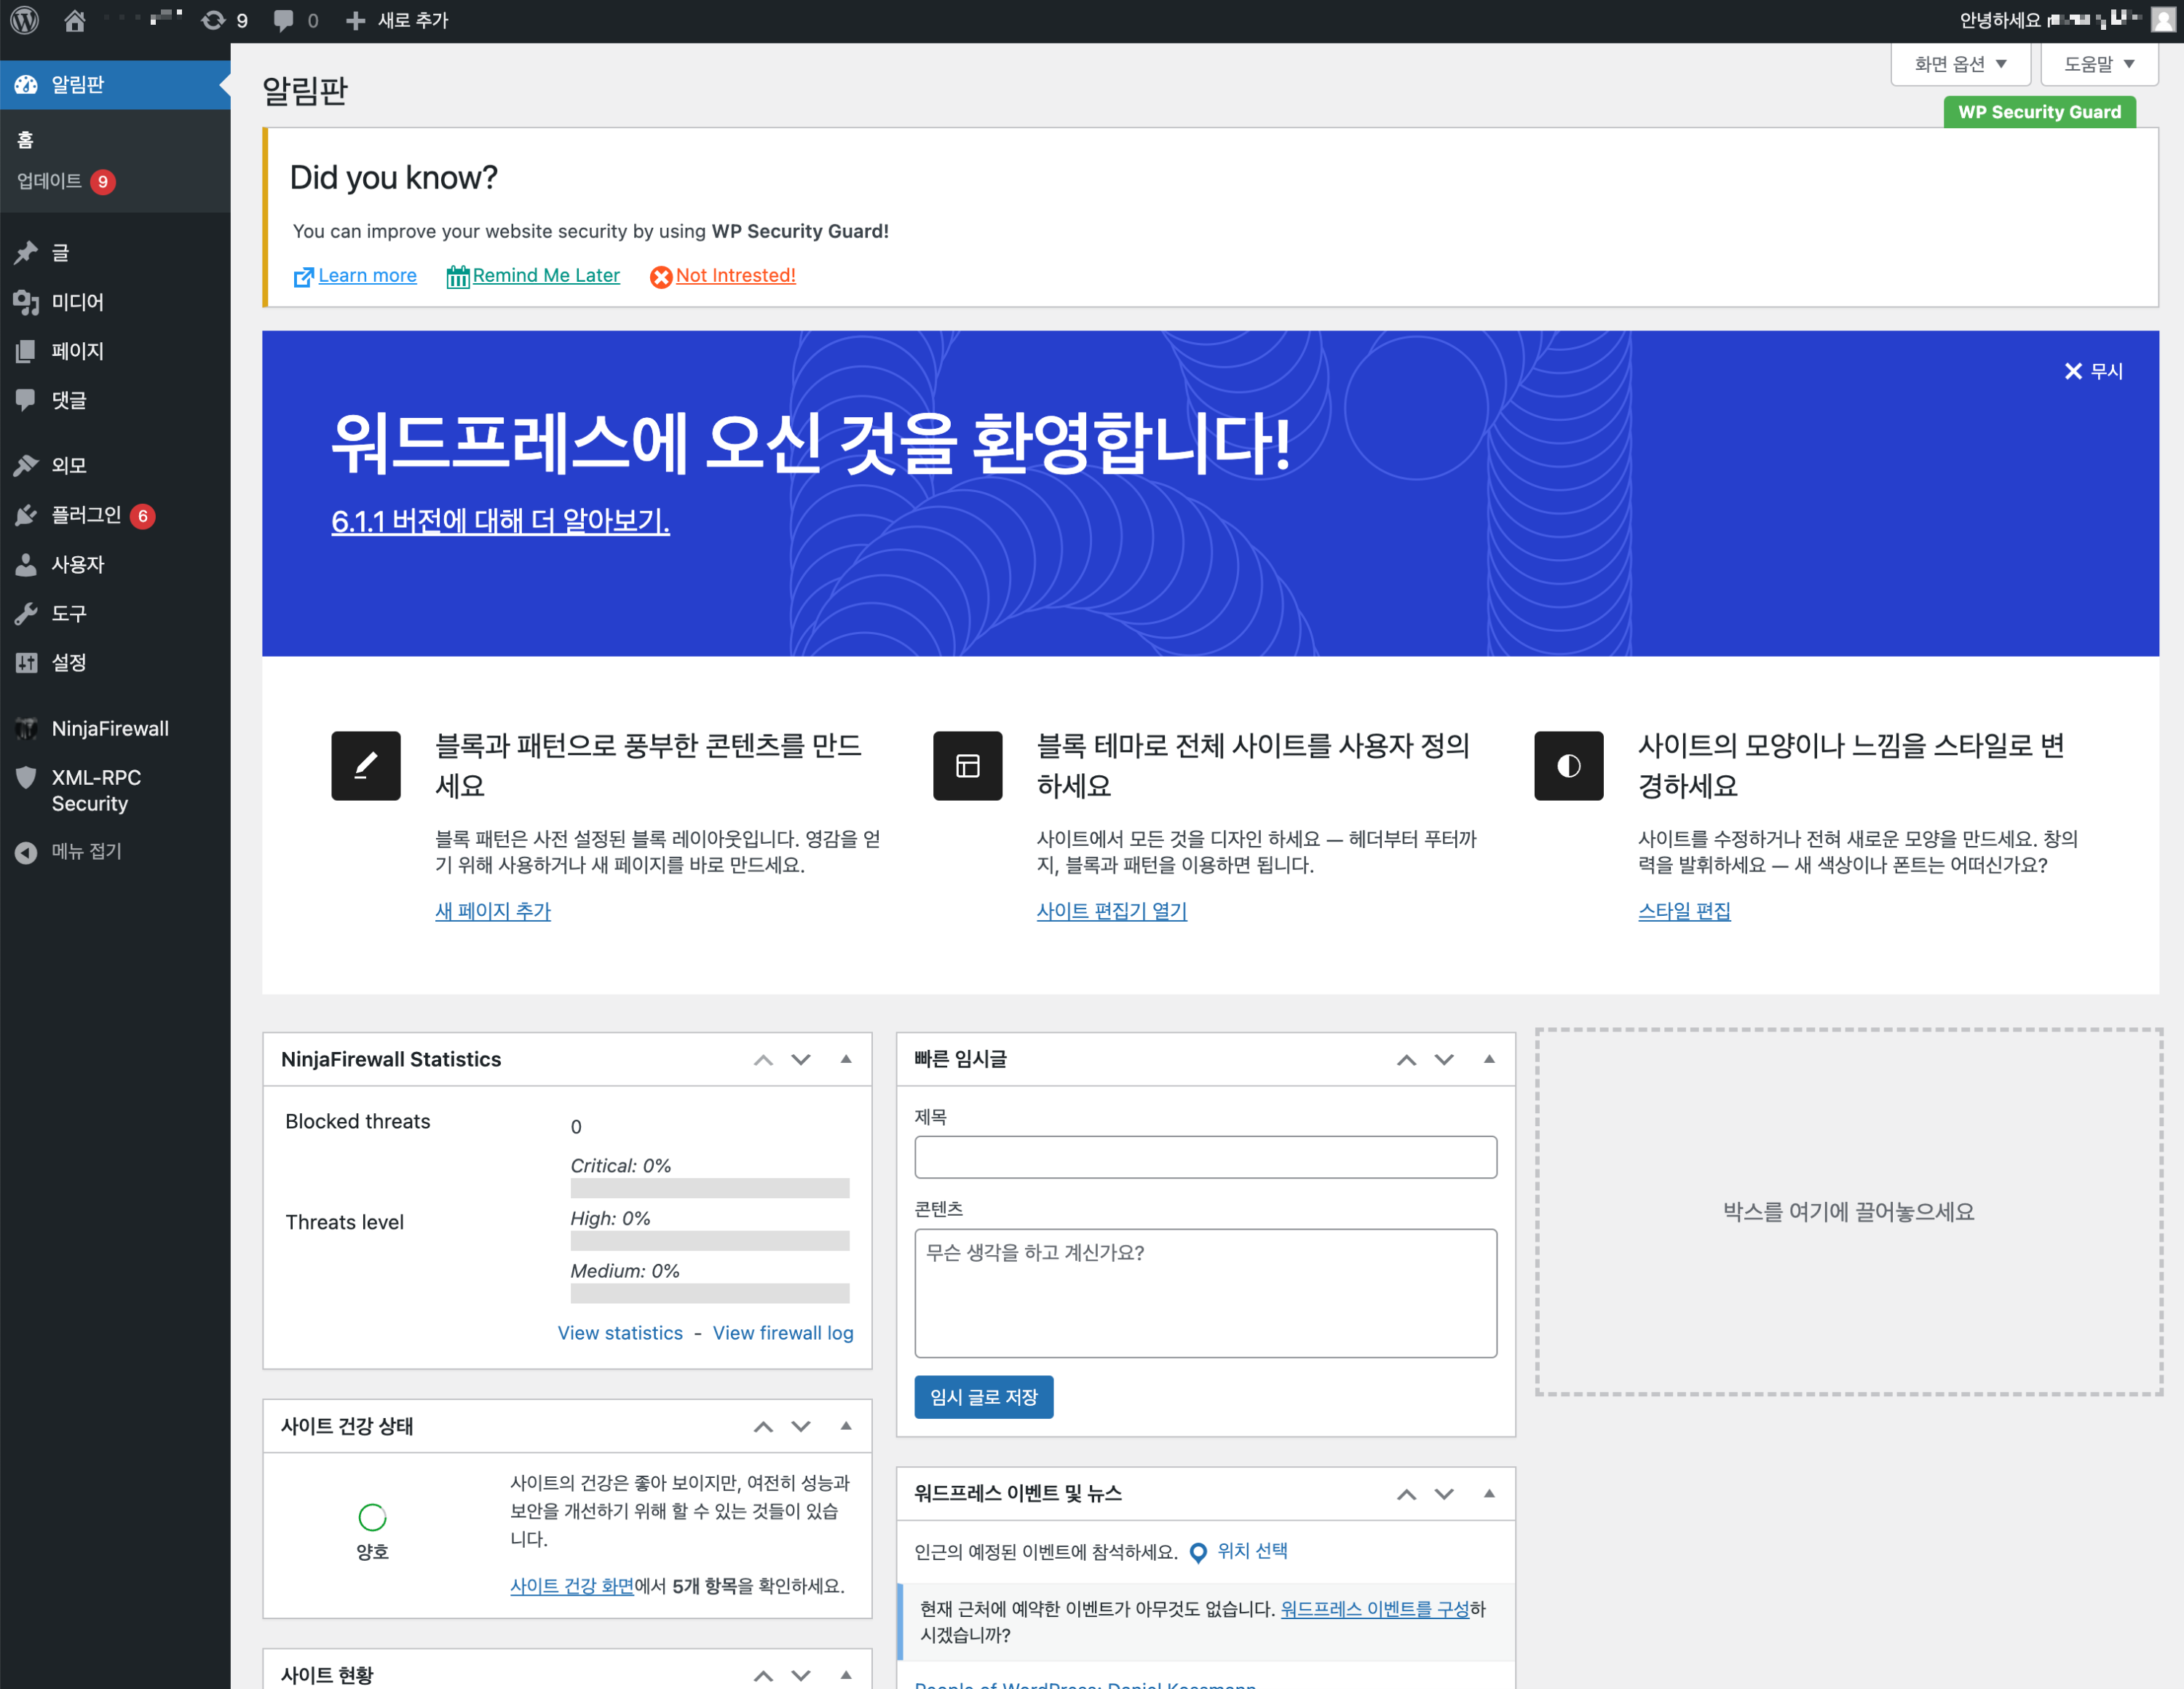Viewport: 2184px width, 1689px height.
Task: Open the NinjaFirewall sidebar menu
Action: (110, 728)
